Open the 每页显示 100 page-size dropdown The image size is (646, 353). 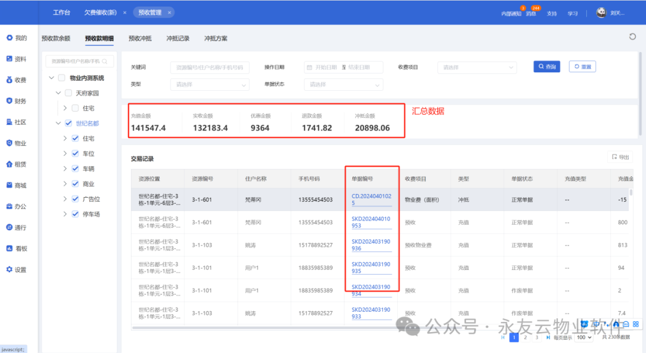(584, 337)
